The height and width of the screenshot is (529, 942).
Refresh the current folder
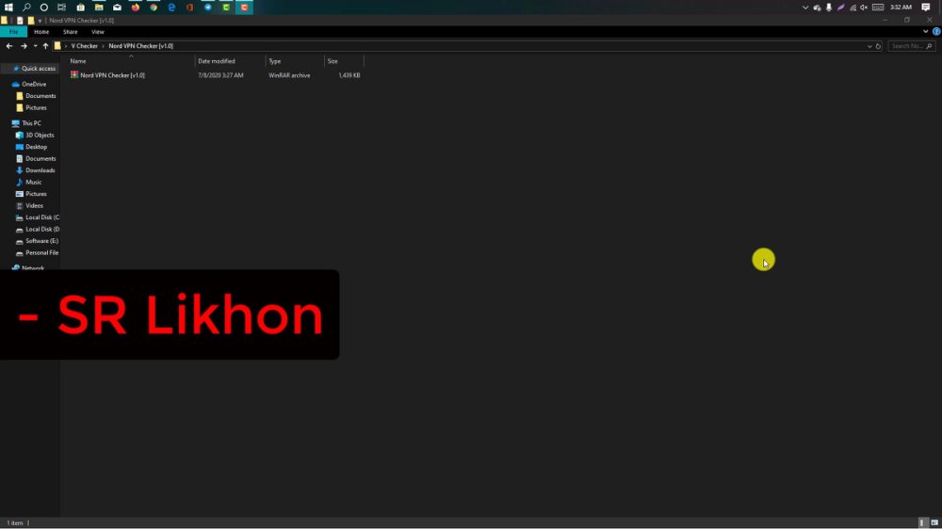click(878, 45)
